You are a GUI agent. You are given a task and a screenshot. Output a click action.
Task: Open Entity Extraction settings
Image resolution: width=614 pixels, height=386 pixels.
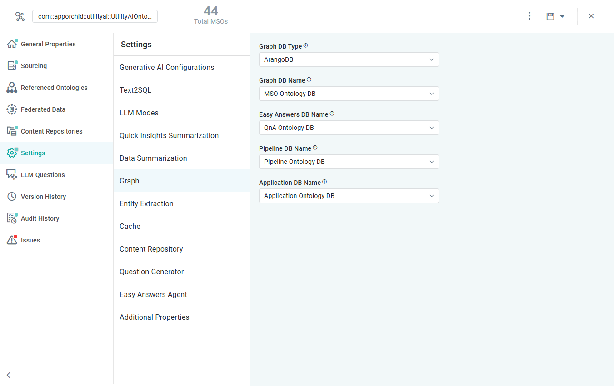click(x=182, y=203)
